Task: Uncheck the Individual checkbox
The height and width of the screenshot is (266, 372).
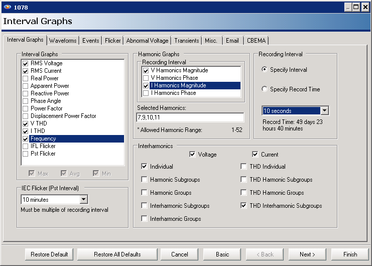Action: [144, 167]
